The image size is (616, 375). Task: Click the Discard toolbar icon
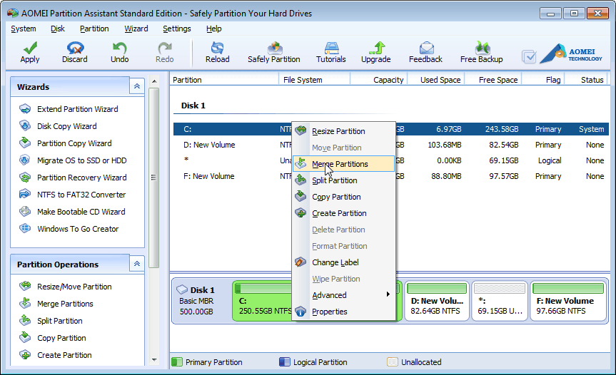75,48
